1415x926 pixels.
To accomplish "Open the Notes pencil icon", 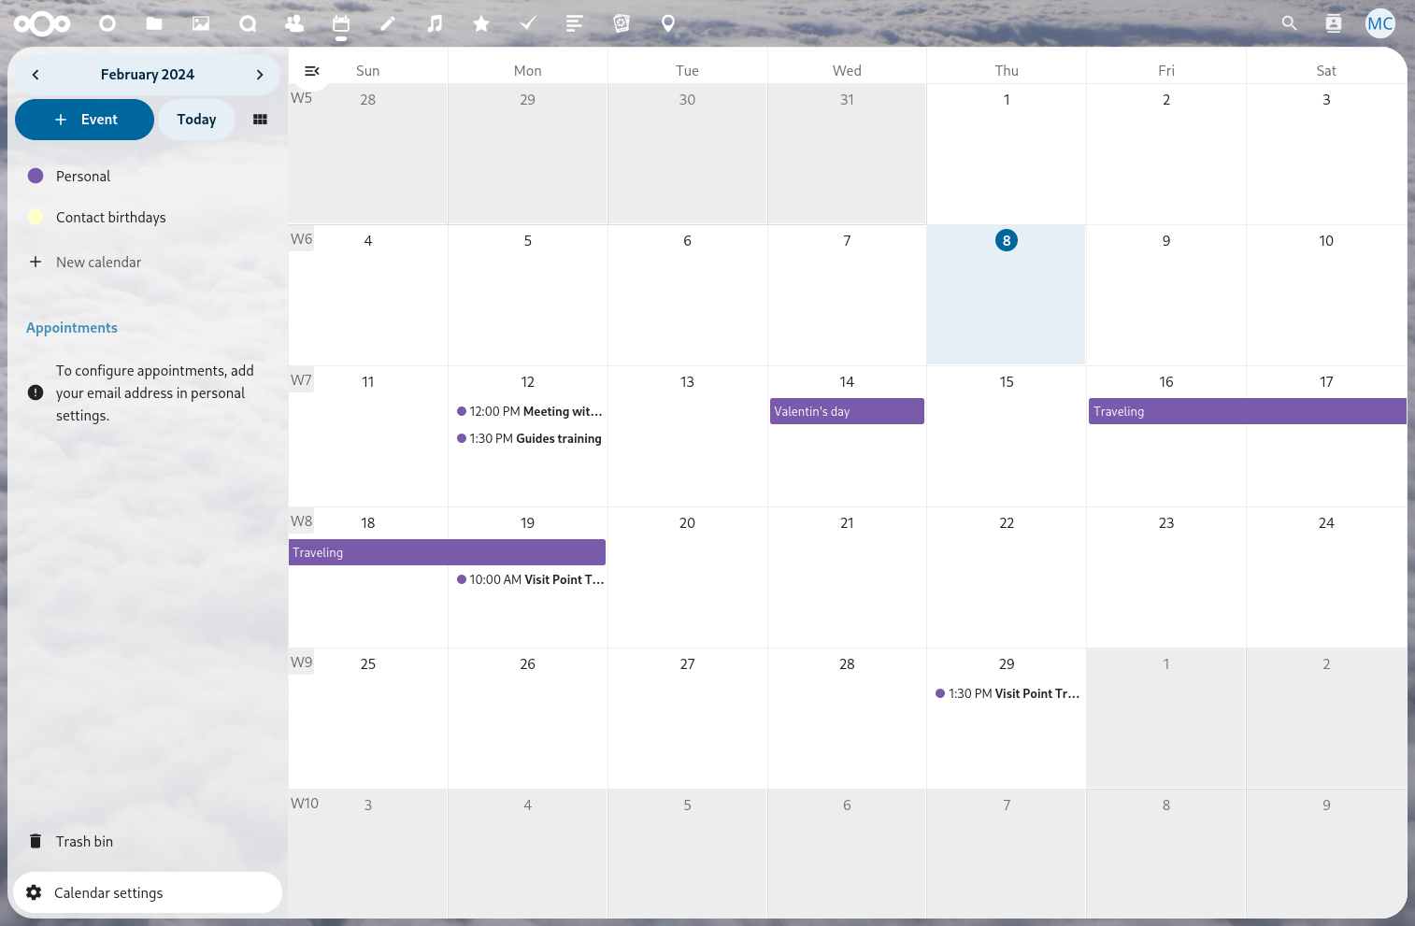I will (388, 23).
